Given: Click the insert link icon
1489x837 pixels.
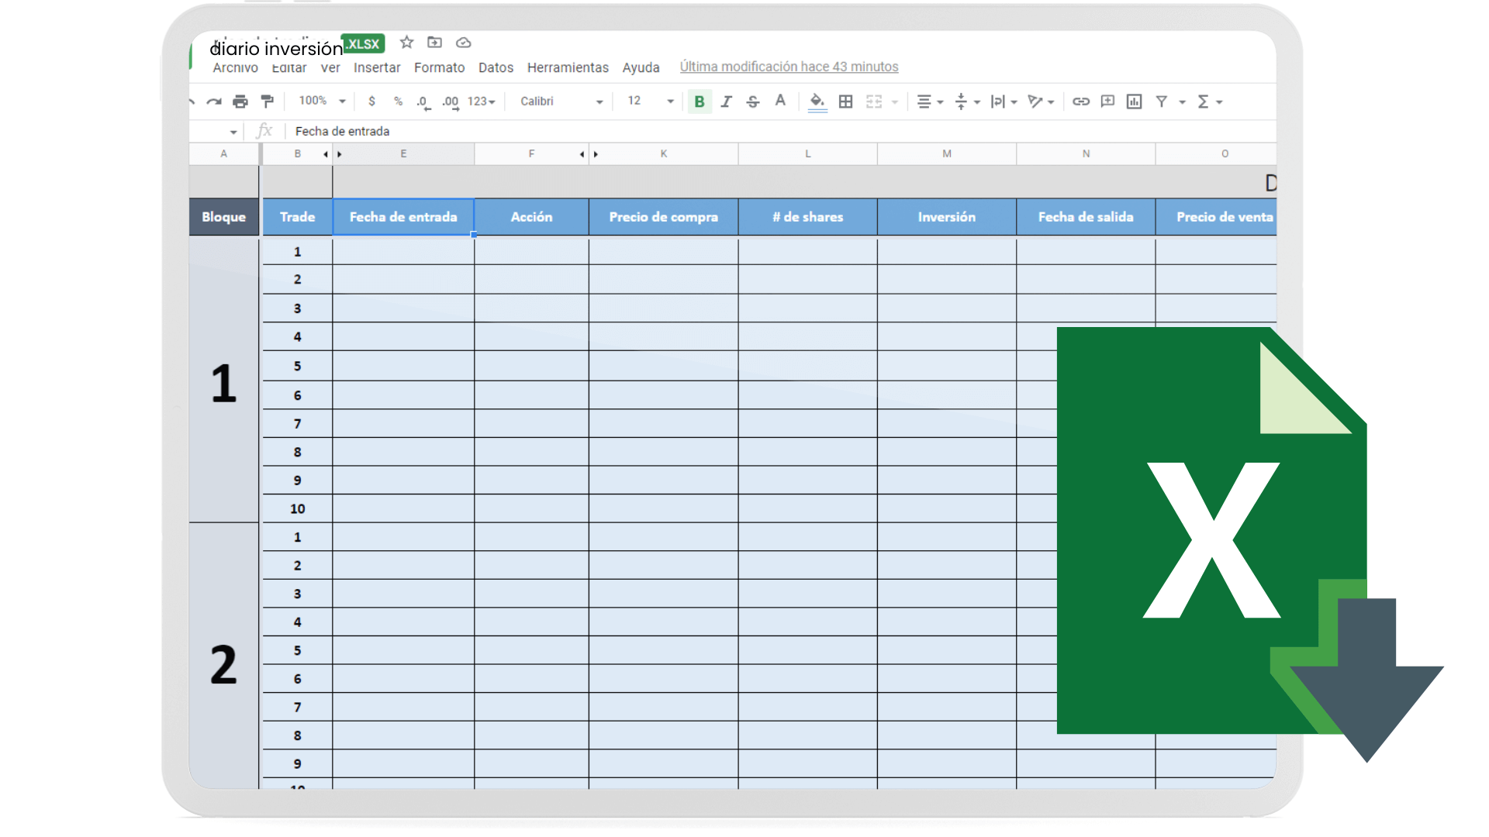Looking at the screenshot, I should pos(1081,102).
